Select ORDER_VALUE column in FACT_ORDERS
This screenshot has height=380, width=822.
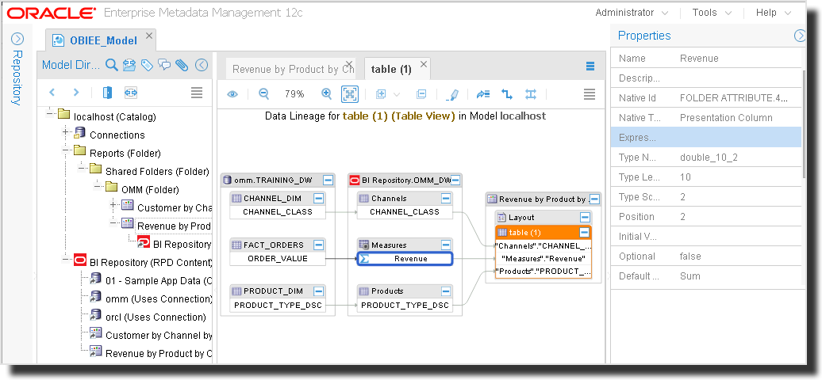[x=278, y=259]
